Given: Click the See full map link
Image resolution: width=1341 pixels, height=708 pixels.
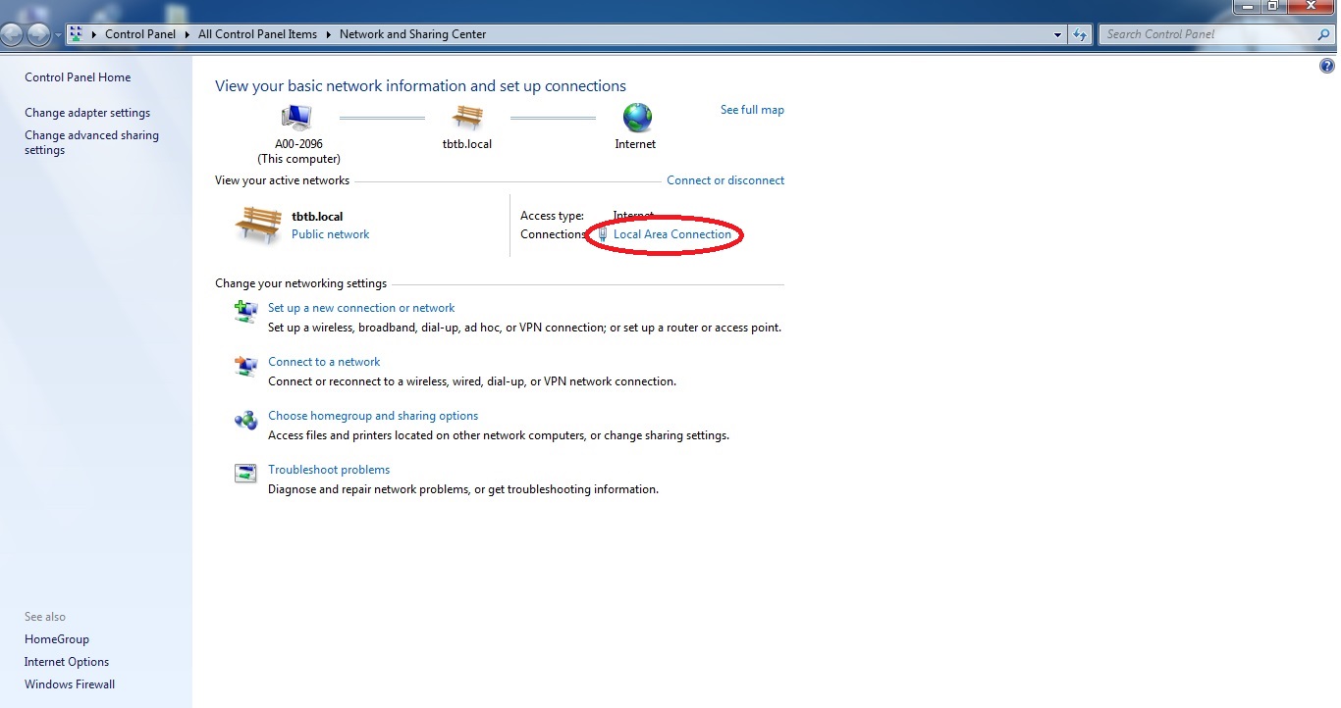Looking at the screenshot, I should tap(752, 110).
